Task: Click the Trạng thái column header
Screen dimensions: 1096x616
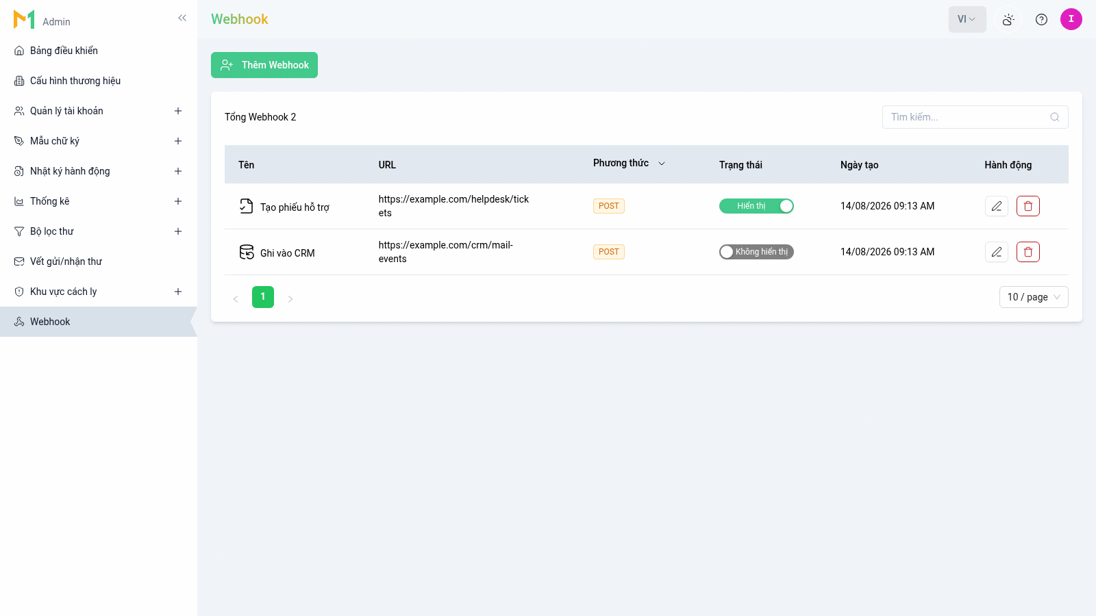Action: point(740,165)
